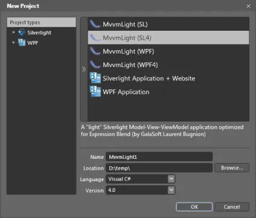256x218 pixels.
Task: Select the MvvmLight (WPF4) template label
Action: [x=130, y=65]
